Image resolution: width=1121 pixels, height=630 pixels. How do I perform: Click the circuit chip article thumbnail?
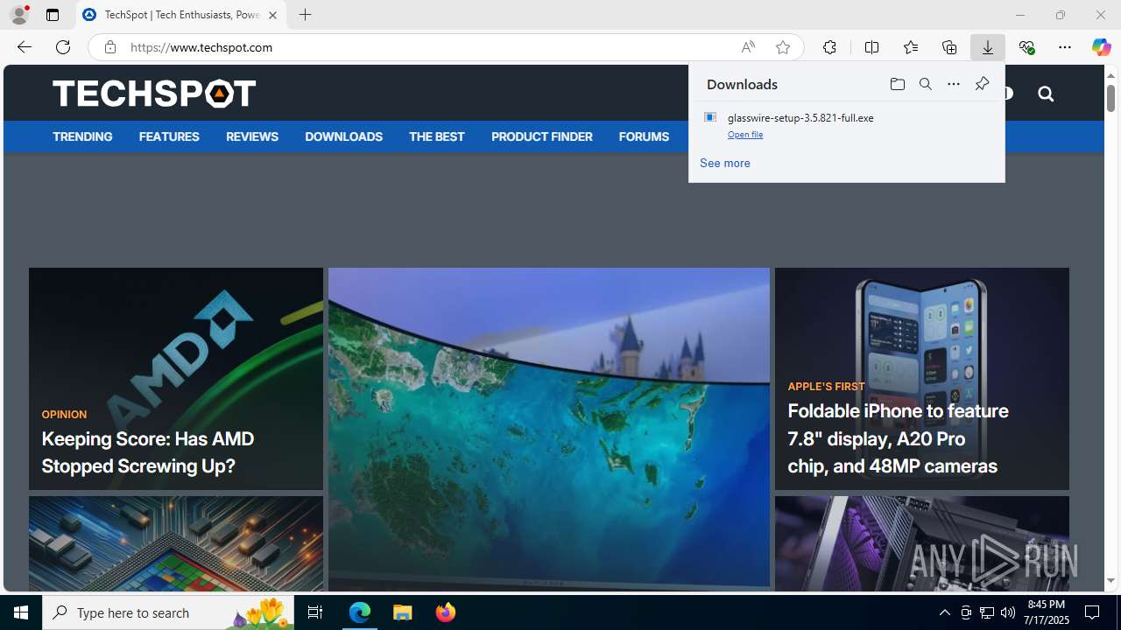pos(176,543)
